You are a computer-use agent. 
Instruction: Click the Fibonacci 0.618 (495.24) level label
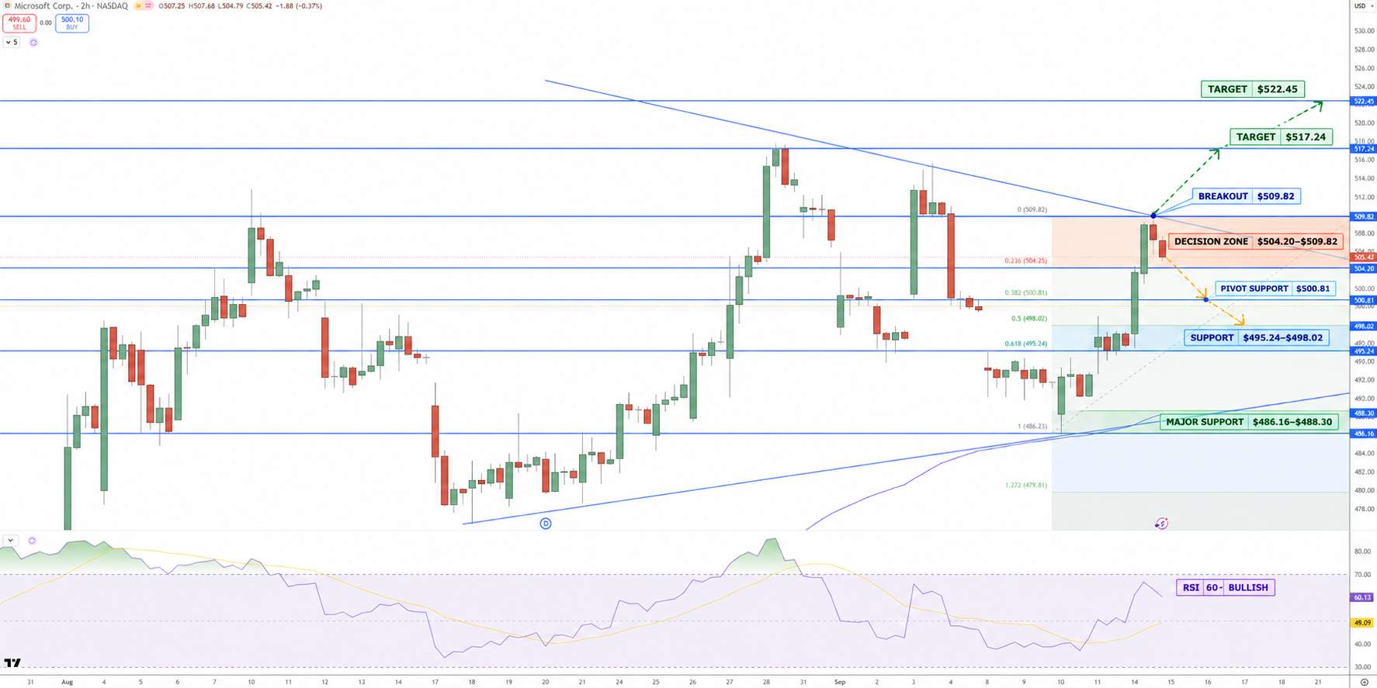[1025, 344]
